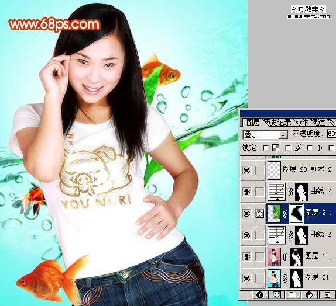Click the add layer style button
The height and width of the screenshot is (306, 336).
click(x=261, y=295)
